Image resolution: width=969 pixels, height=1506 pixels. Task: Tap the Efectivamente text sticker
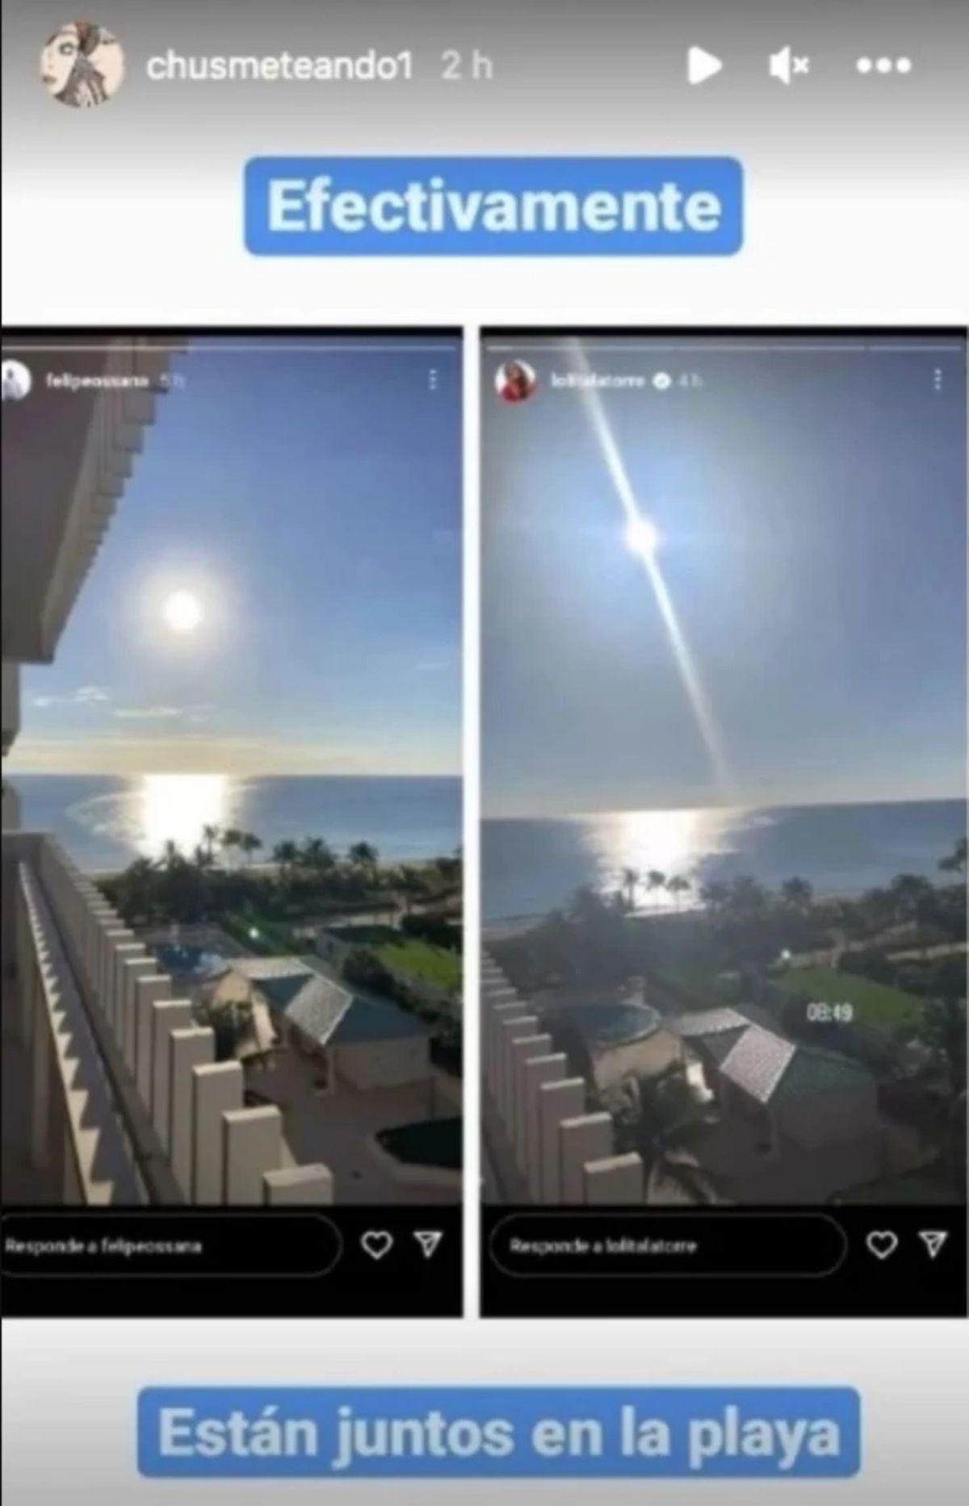click(x=493, y=207)
